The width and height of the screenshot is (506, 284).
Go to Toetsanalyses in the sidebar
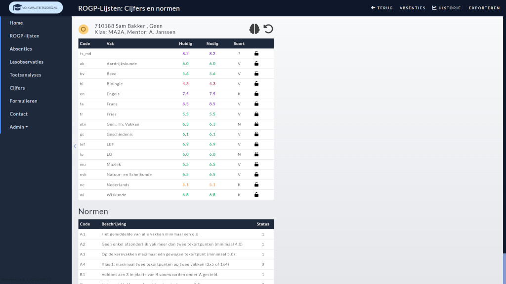click(25, 75)
